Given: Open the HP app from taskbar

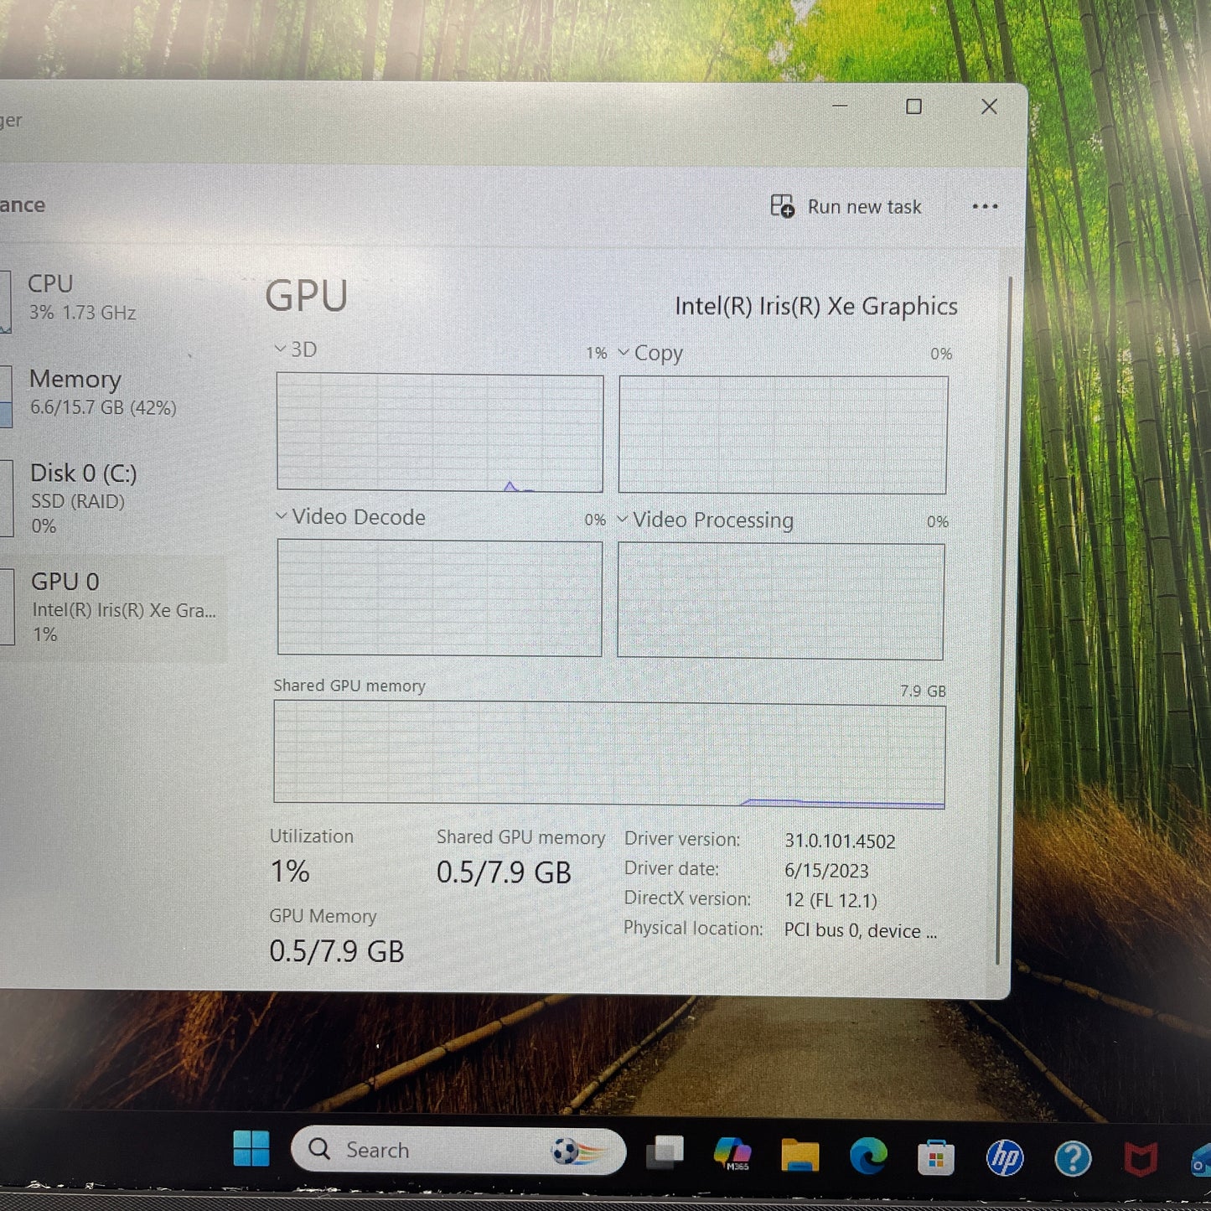Looking at the screenshot, I should click(1004, 1158).
